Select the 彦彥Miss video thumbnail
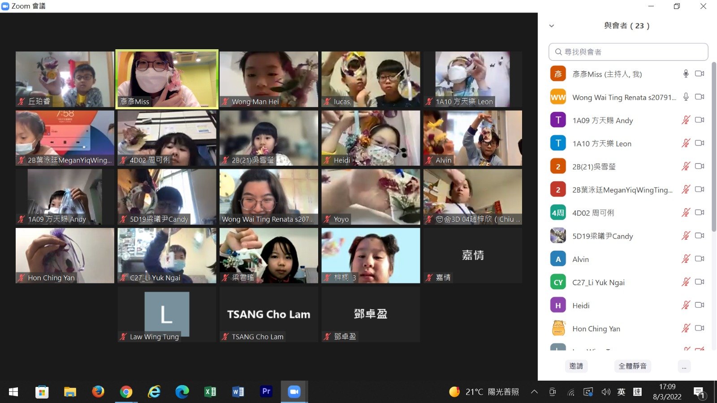717x403 pixels. [167, 79]
